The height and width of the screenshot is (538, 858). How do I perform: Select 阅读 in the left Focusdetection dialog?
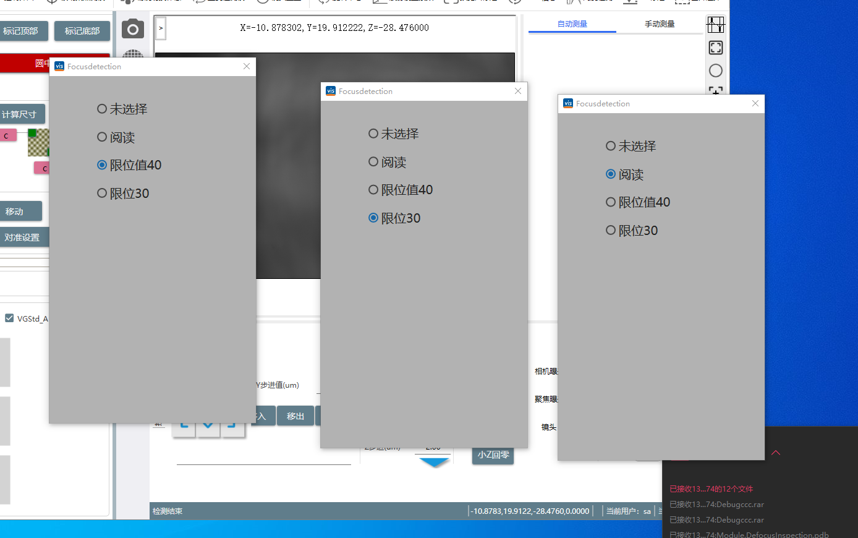(102, 137)
